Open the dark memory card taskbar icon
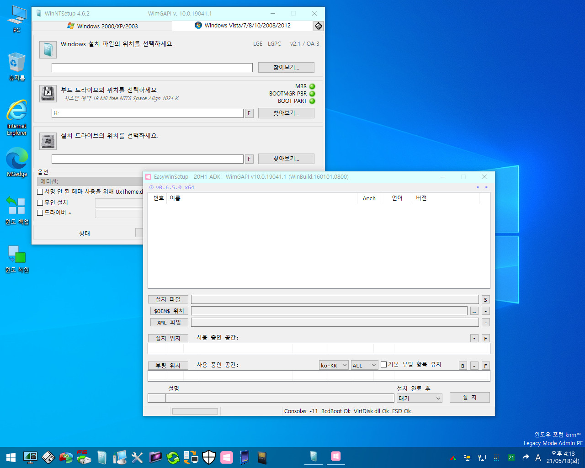585x468 pixels. [262, 457]
